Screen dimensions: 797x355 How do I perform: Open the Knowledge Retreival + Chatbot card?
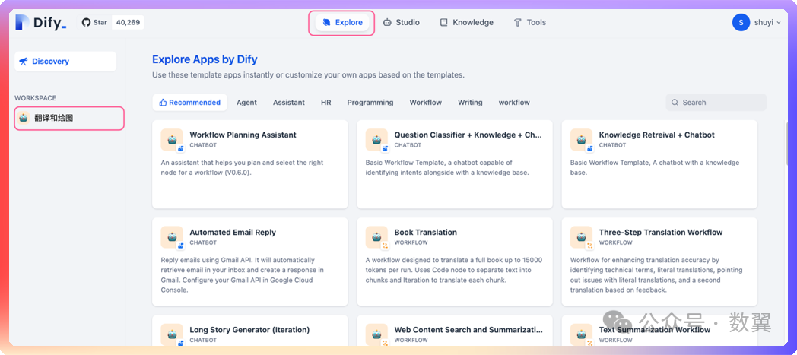pyautogui.click(x=659, y=164)
